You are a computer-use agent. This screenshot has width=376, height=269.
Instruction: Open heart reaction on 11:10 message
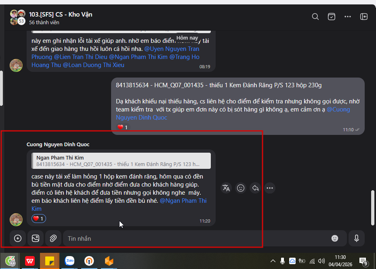click(x=122, y=127)
